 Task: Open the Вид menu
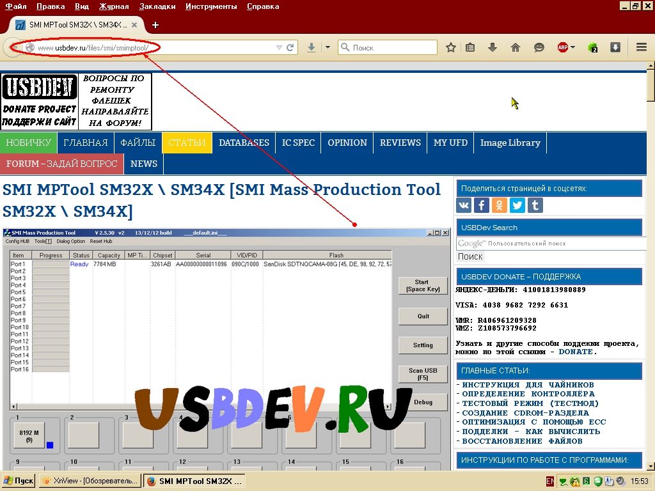click(82, 6)
